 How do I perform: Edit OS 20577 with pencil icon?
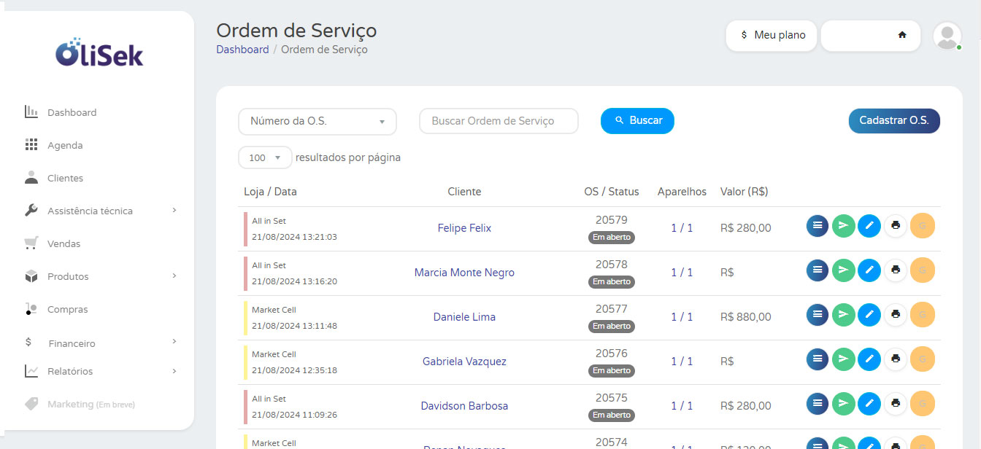coord(869,315)
